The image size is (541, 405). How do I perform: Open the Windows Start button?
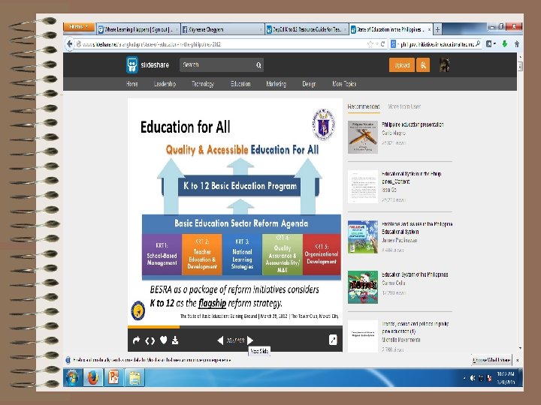pos(72,378)
